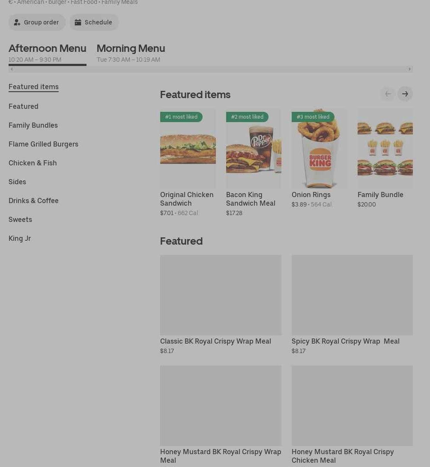The height and width of the screenshot is (467, 430).
Task: Select the #3 most liked badge
Action: point(313,117)
